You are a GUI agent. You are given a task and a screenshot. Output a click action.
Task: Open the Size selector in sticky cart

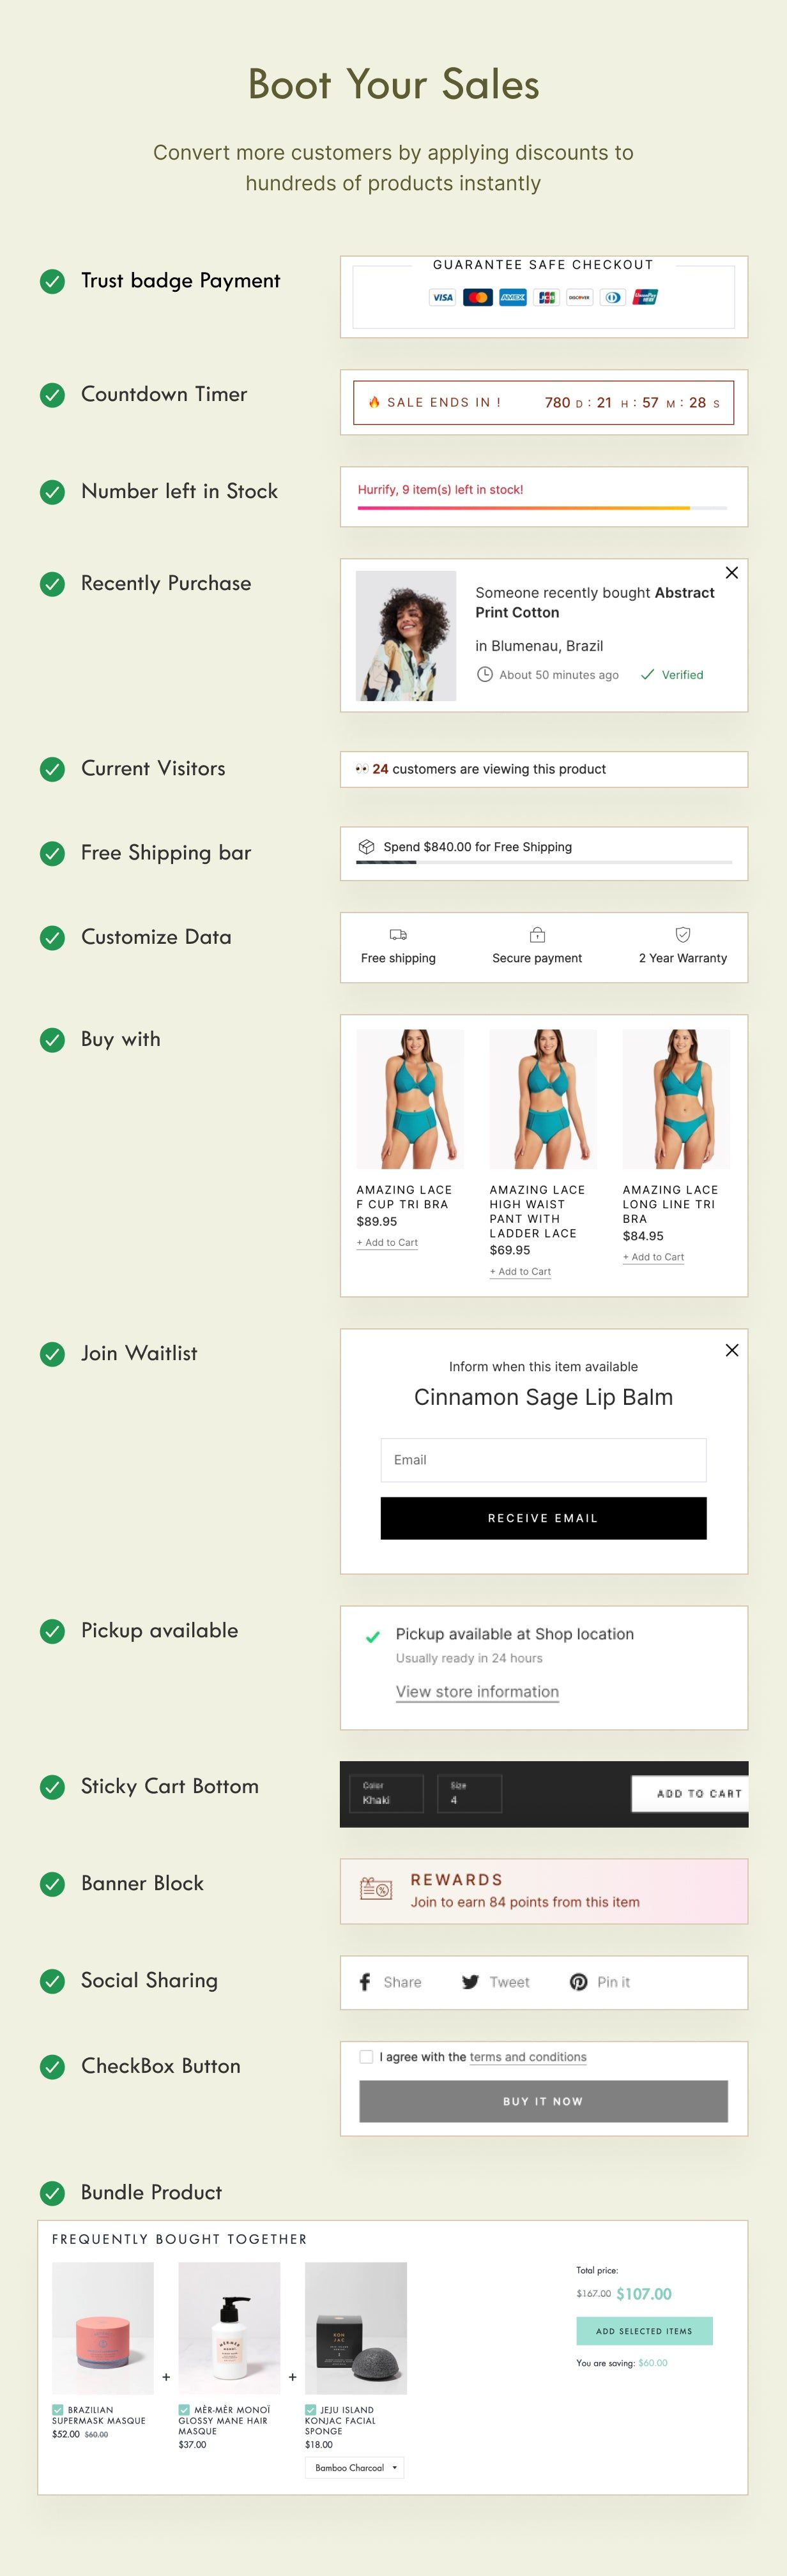(469, 1793)
